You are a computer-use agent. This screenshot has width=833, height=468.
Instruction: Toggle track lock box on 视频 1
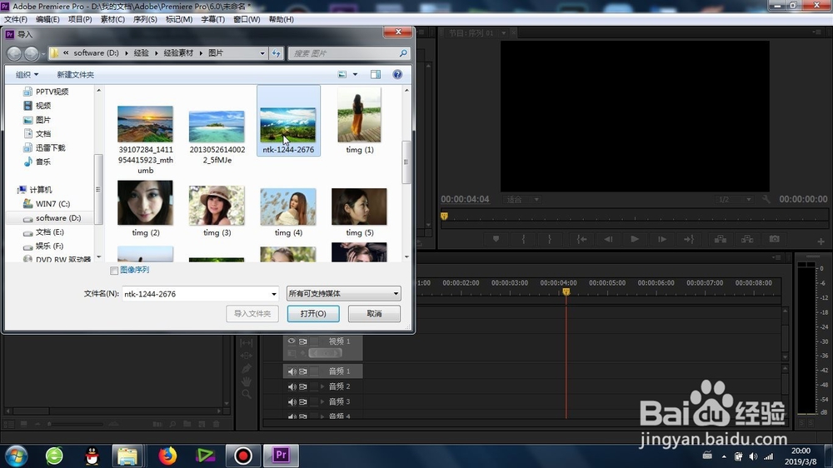(315, 341)
